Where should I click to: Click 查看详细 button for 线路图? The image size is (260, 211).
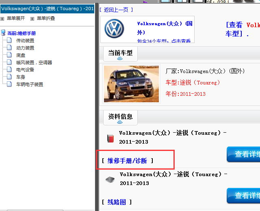(243, 196)
